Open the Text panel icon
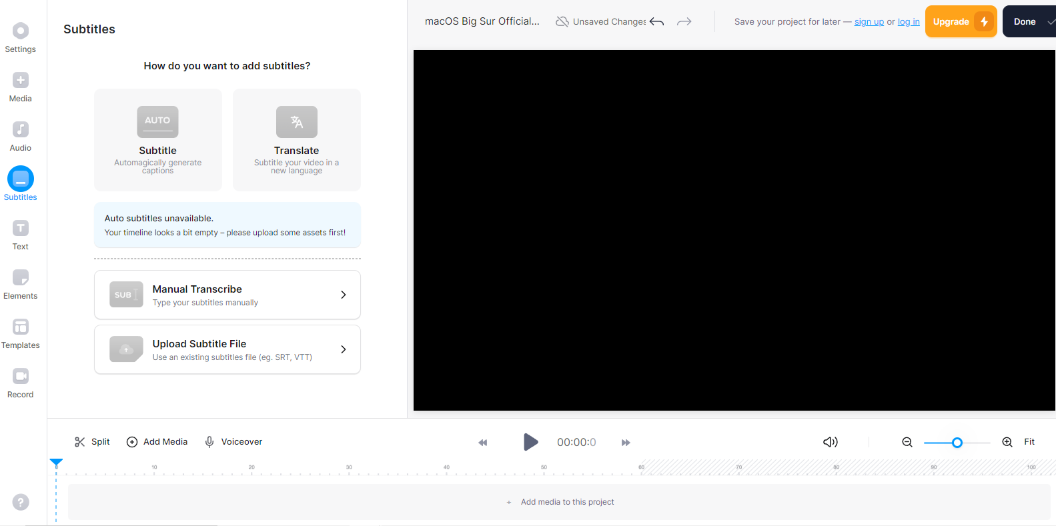This screenshot has height=526, width=1056. coord(21,228)
